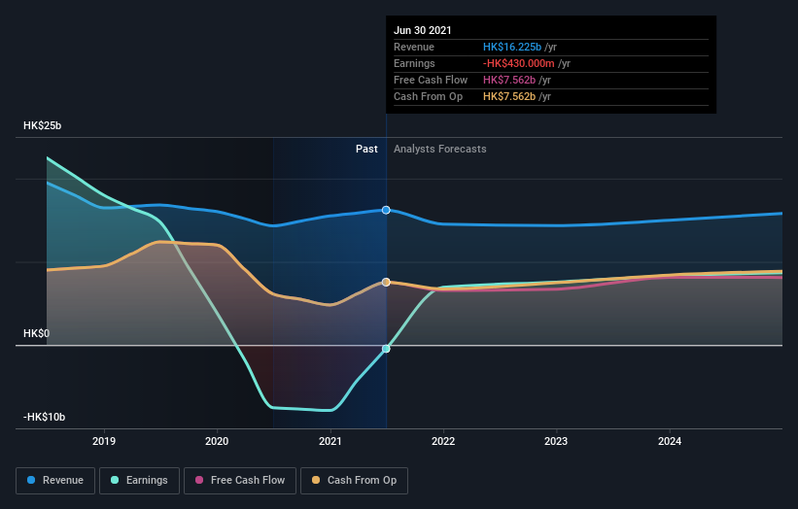Image resolution: width=798 pixels, height=509 pixels.
Task: Click the 2019 x-axis label
Action: point(104,441)
